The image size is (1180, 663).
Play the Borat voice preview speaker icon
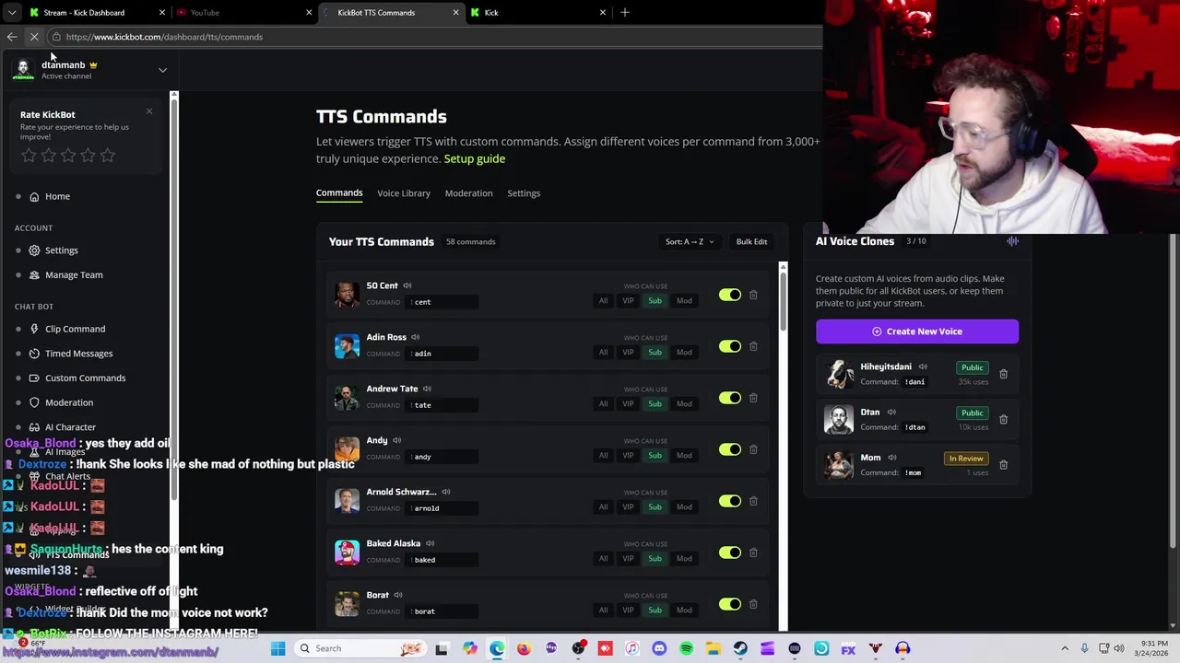pyautogui.click(x=398, y=595)
